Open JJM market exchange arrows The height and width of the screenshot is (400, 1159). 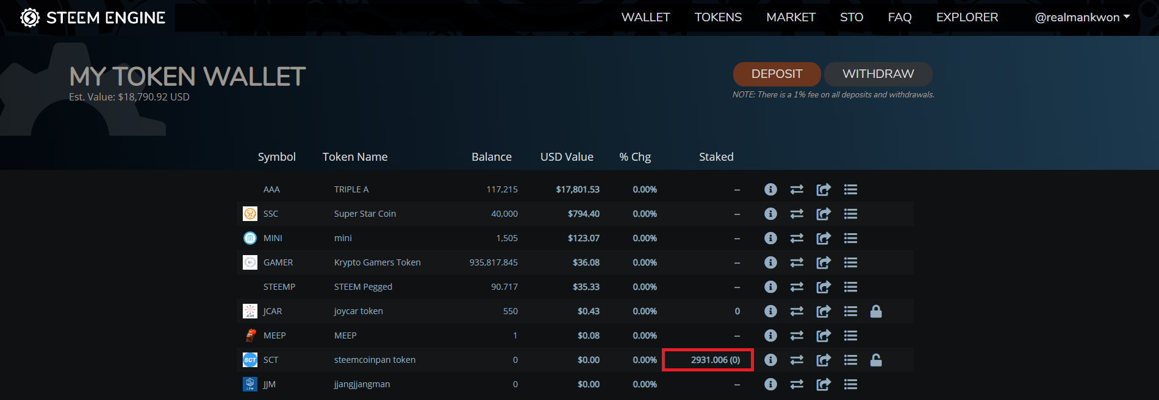pos(797,384)
